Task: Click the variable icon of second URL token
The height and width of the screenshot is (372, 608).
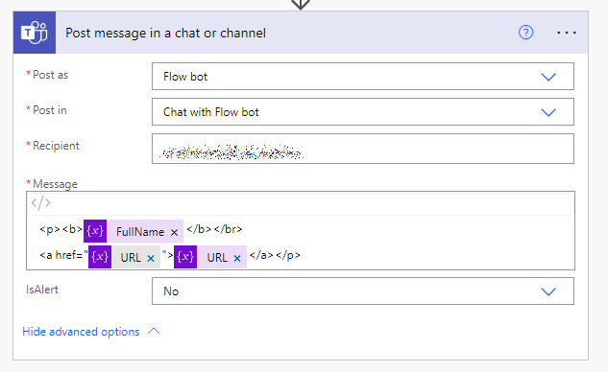Action: [185, 257]
